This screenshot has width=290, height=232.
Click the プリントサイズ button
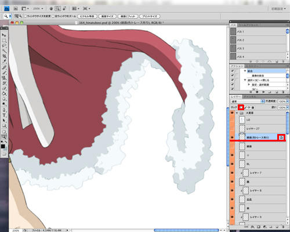point(150,16)
